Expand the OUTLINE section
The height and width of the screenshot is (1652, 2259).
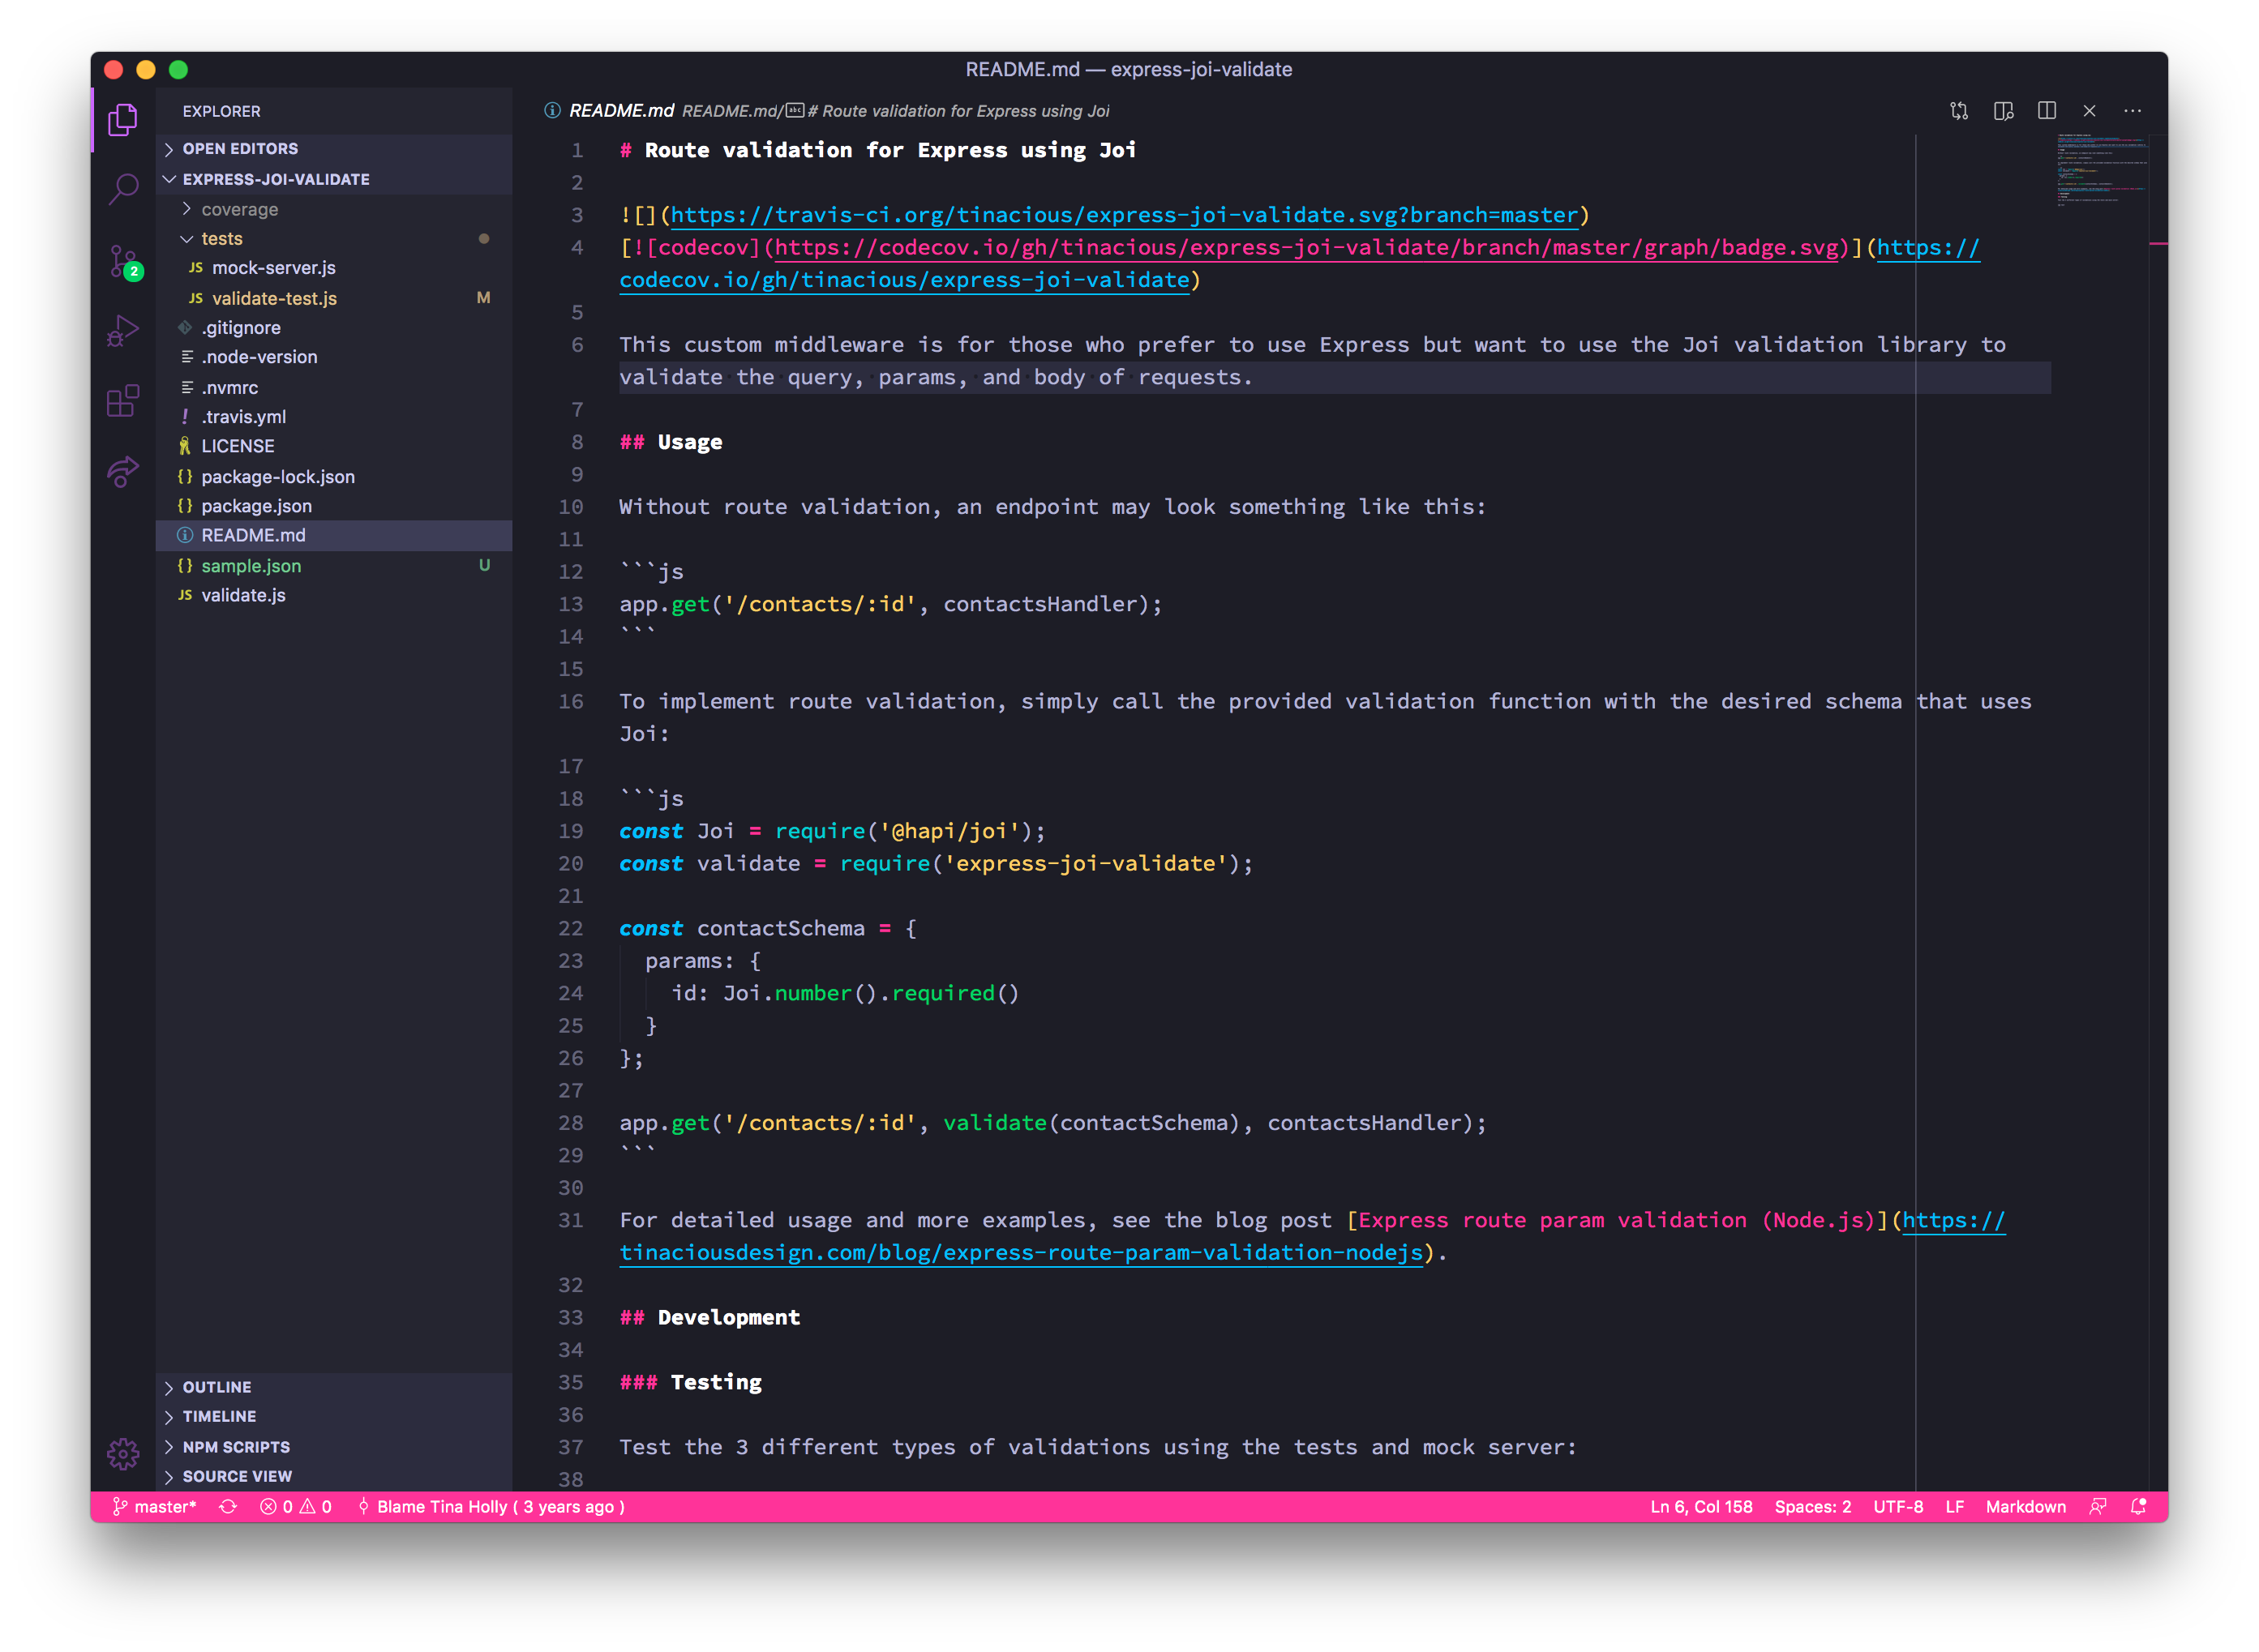[216, 1387]
